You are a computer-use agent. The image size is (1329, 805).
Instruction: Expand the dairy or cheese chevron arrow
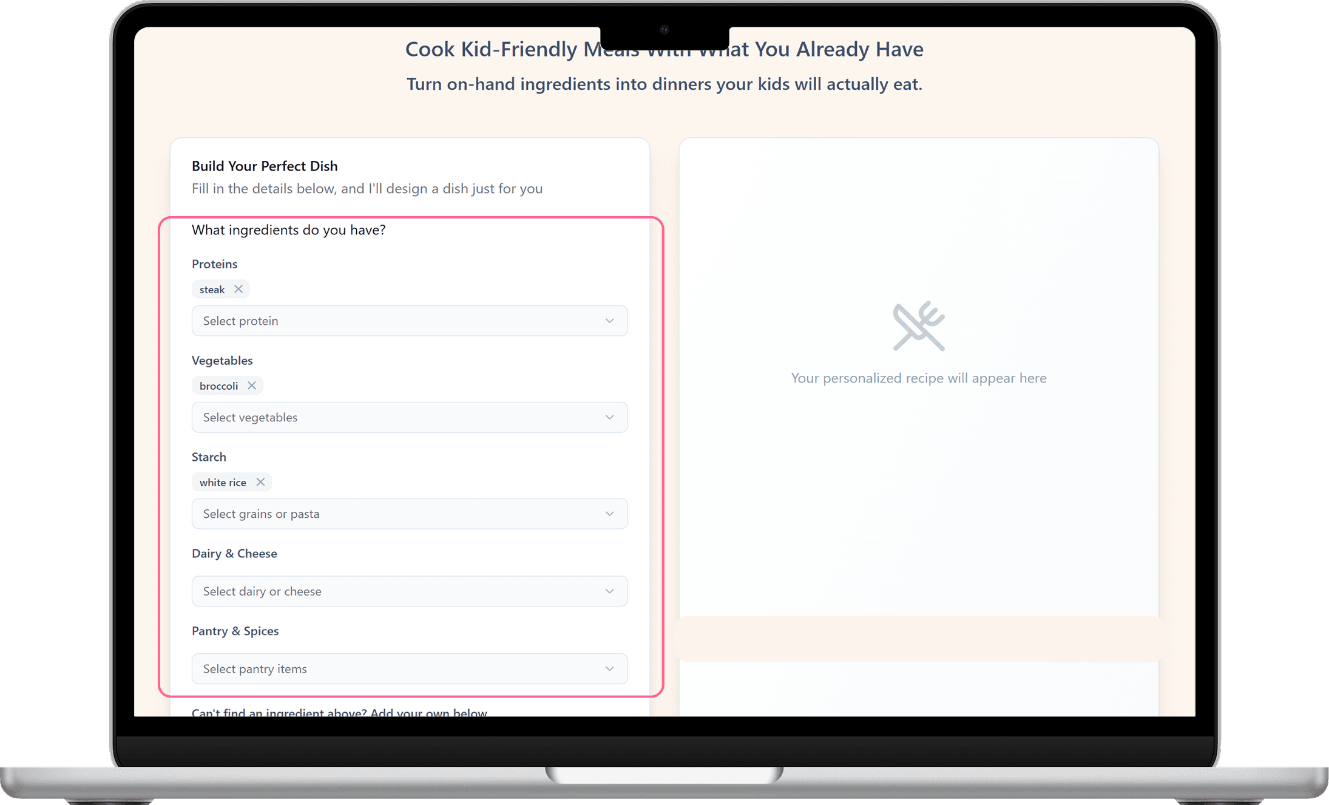tap(609, 591)
